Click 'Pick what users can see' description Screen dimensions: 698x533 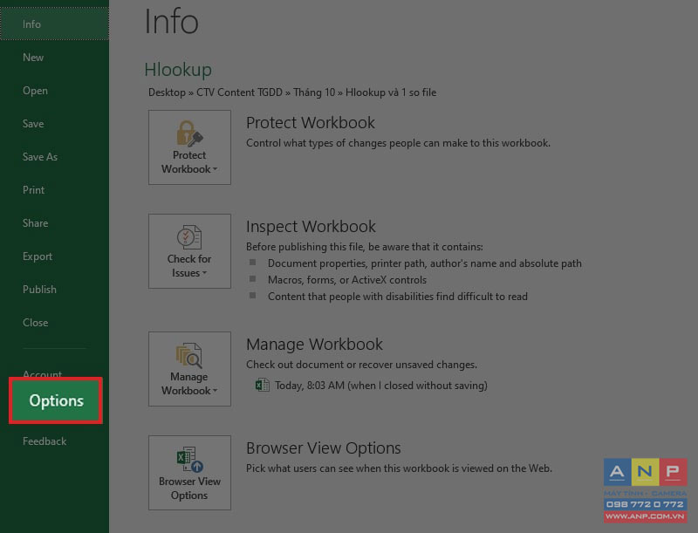coord(399,468)
